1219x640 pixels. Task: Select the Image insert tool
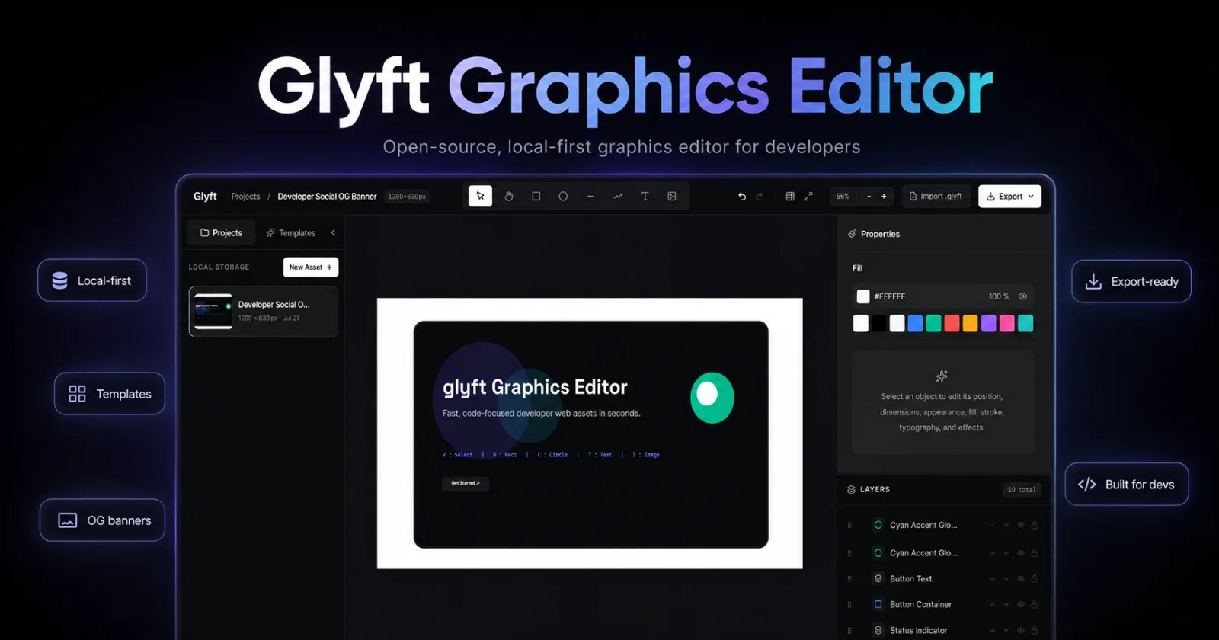tap(672, 196)
